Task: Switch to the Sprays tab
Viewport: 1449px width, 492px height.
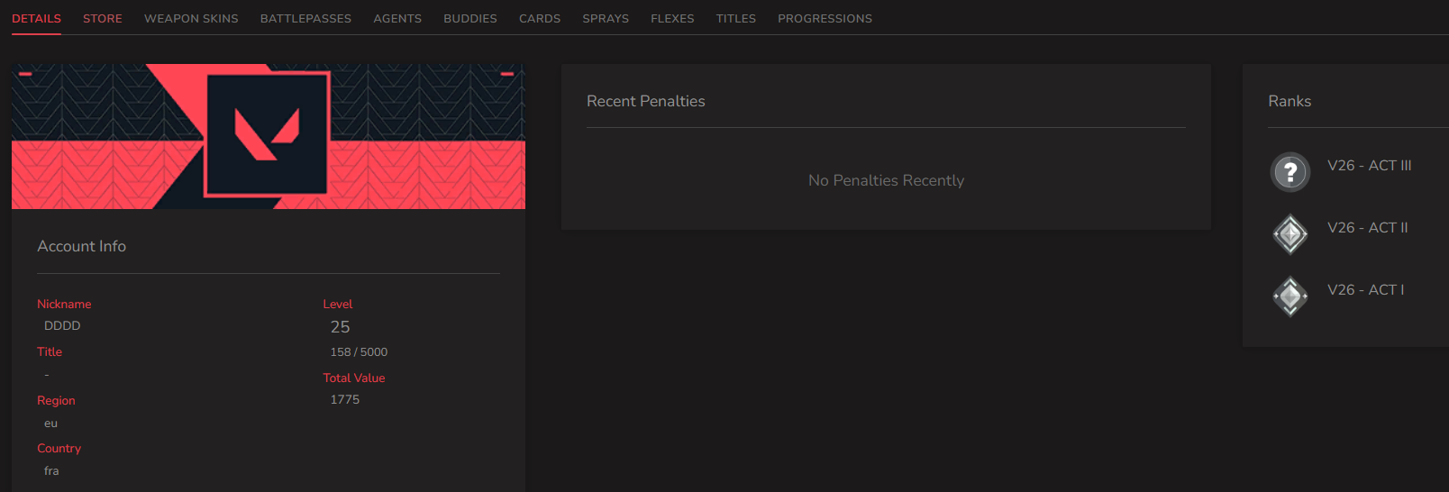Action: coord(606,18)
